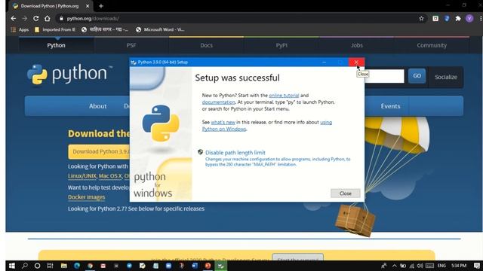The height and width of the screenshot is (271, 483).
Task: Open the Linux/UNIX download link
Action: click(82, 176)
